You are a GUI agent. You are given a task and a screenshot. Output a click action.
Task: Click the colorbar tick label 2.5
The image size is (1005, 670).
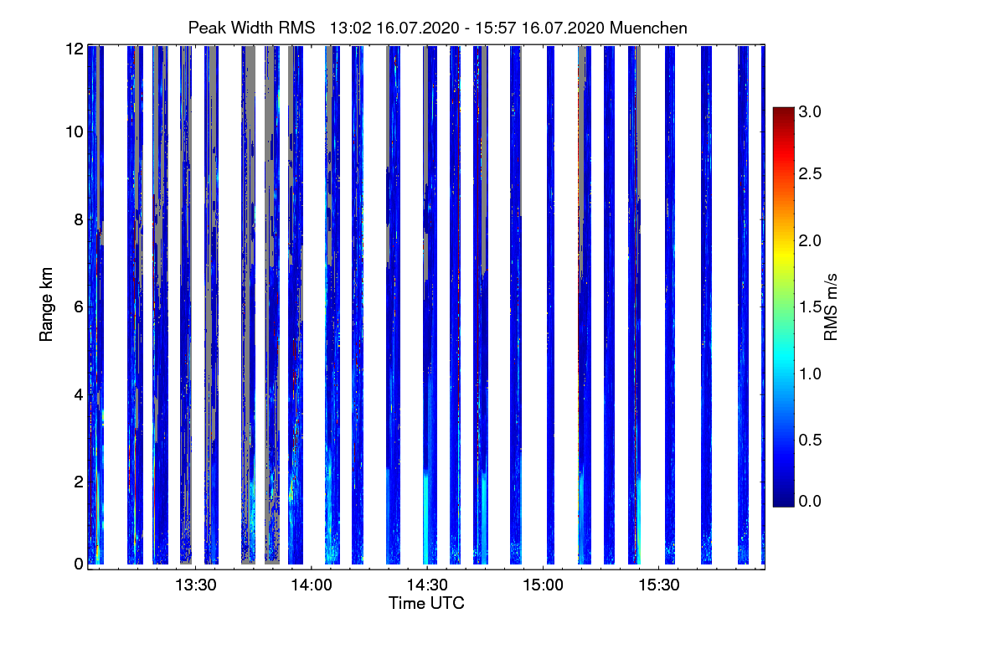[809, 173]
